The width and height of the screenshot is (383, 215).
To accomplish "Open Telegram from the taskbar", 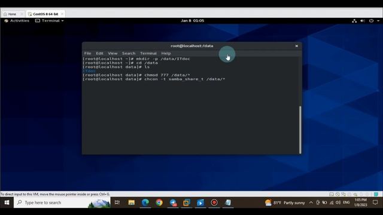I will coord(173,202).
